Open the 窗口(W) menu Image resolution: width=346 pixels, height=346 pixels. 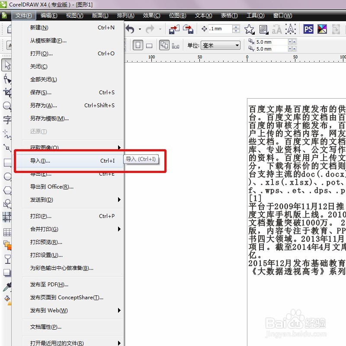pos(283,16)
